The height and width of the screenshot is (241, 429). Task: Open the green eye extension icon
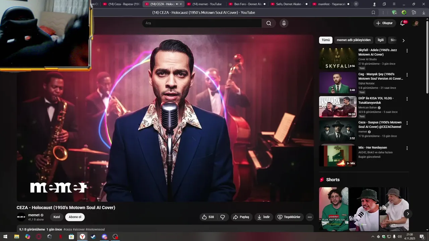point(404,12)
